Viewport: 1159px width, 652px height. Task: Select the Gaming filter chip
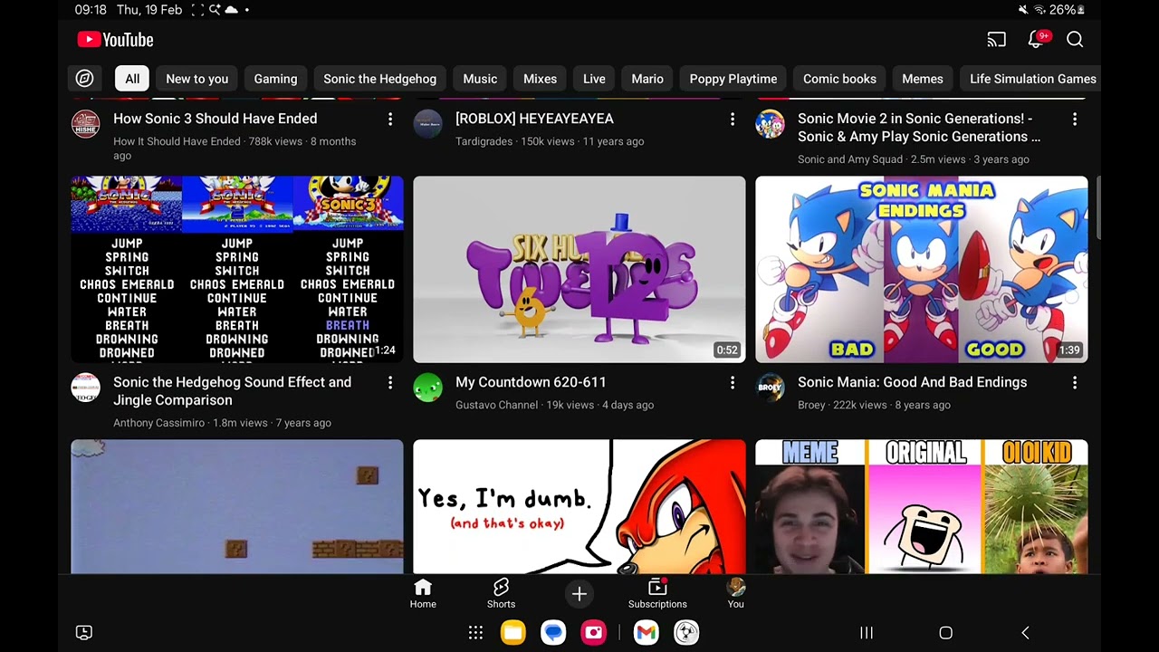click(x=275, y=79)
